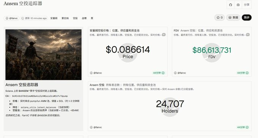Viewport: 258px width, 138px height.
Task: Open the dark army banner image
Action: coord(43,55)
